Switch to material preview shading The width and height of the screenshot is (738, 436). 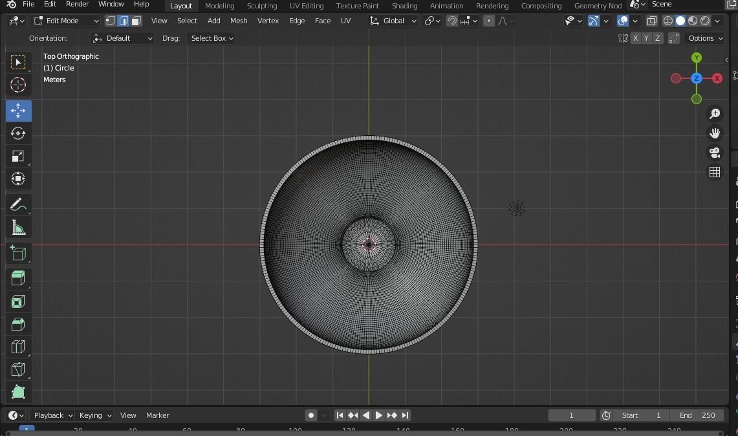tap(692, 21)
